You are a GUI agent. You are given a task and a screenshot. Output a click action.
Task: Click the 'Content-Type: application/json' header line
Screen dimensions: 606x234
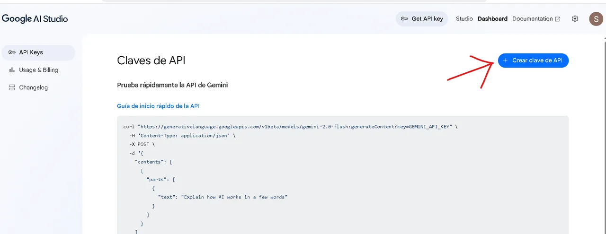(x=182, y=136)
